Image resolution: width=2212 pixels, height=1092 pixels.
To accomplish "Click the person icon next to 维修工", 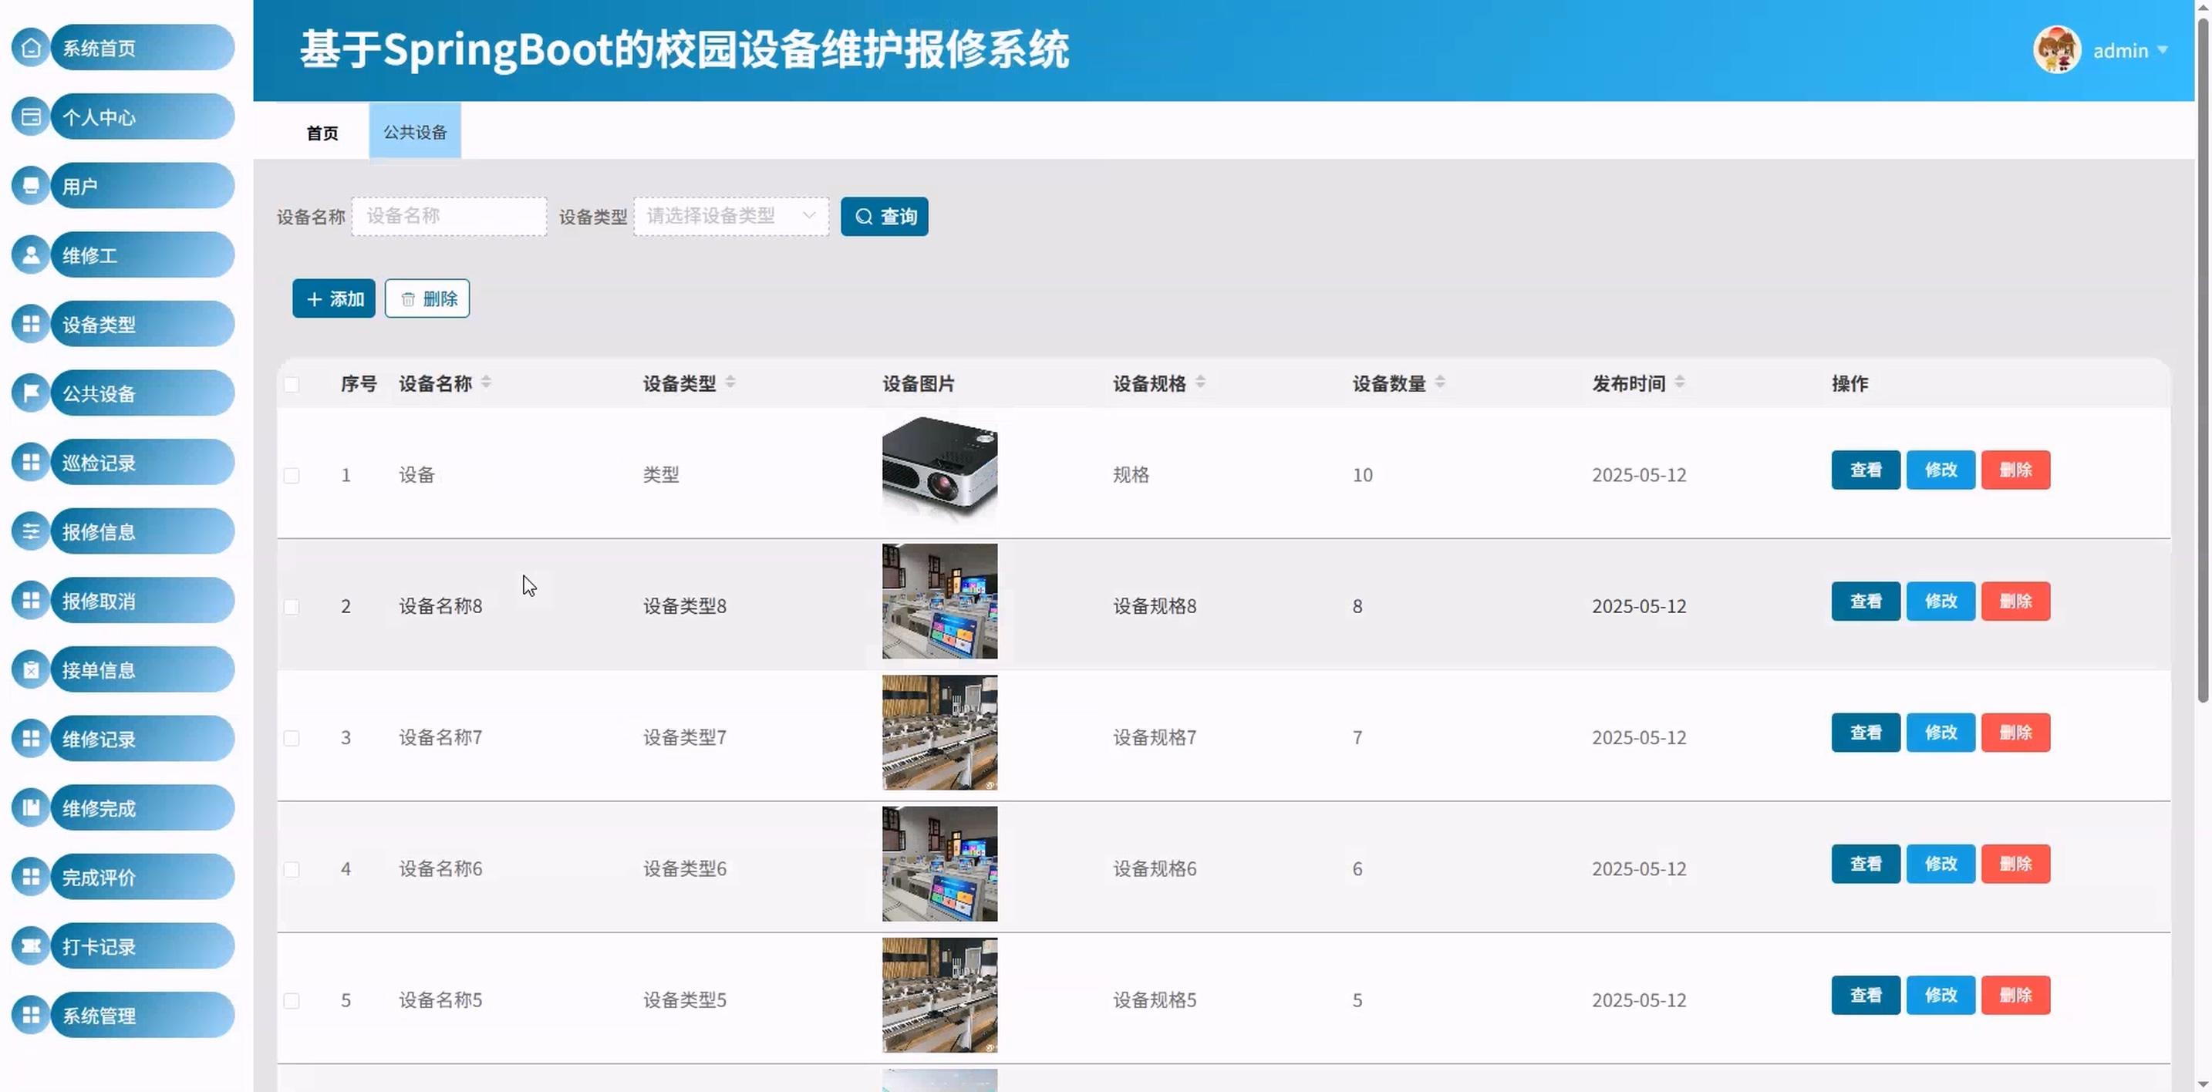I will tap(31, 255).
